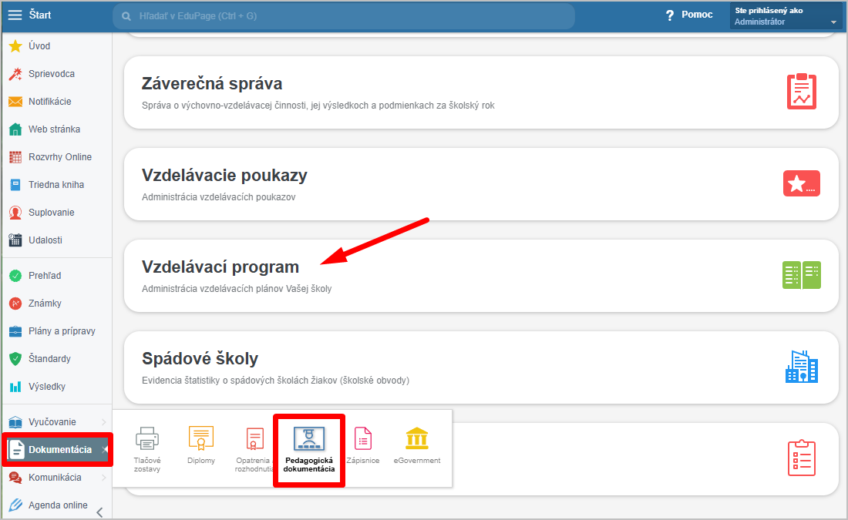
Task: Click the Pomoc help link
Action: pos(697,15)
